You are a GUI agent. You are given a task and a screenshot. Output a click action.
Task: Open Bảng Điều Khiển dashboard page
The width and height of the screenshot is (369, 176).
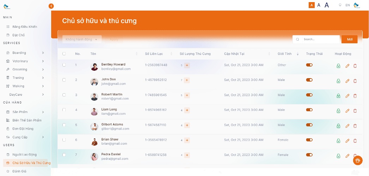pos(24,27)
